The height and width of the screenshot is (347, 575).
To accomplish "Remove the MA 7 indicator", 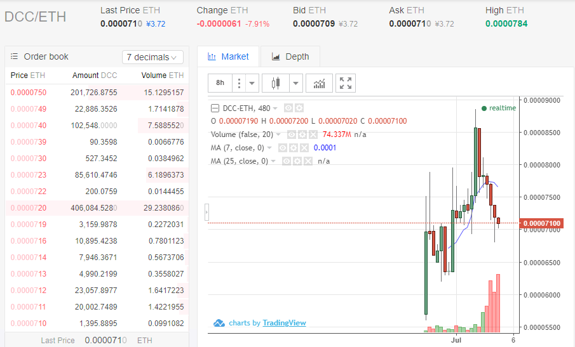I will [304, 148].
